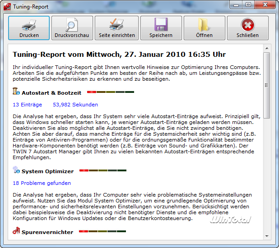Open Druckvorschau print preview
Screen dimensions: 279x248
(x=72, y=28)
